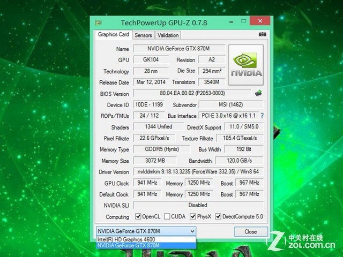Screen dimensions: 343x257
Task: Click Texture Fillrate field 105.4 GTexel/s
Action: click(240, 138)
